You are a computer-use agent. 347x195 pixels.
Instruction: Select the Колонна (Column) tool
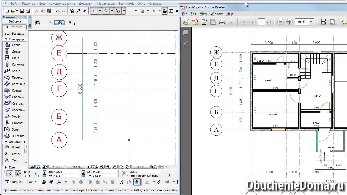point(15,64)
